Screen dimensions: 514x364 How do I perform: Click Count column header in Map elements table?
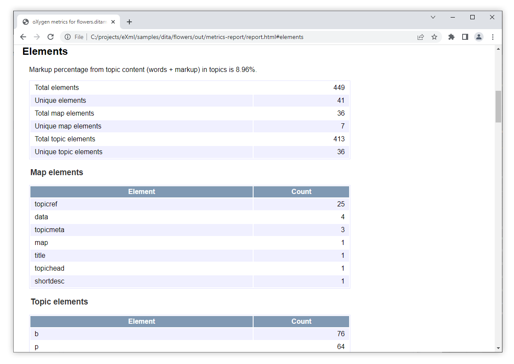point(302,192)
